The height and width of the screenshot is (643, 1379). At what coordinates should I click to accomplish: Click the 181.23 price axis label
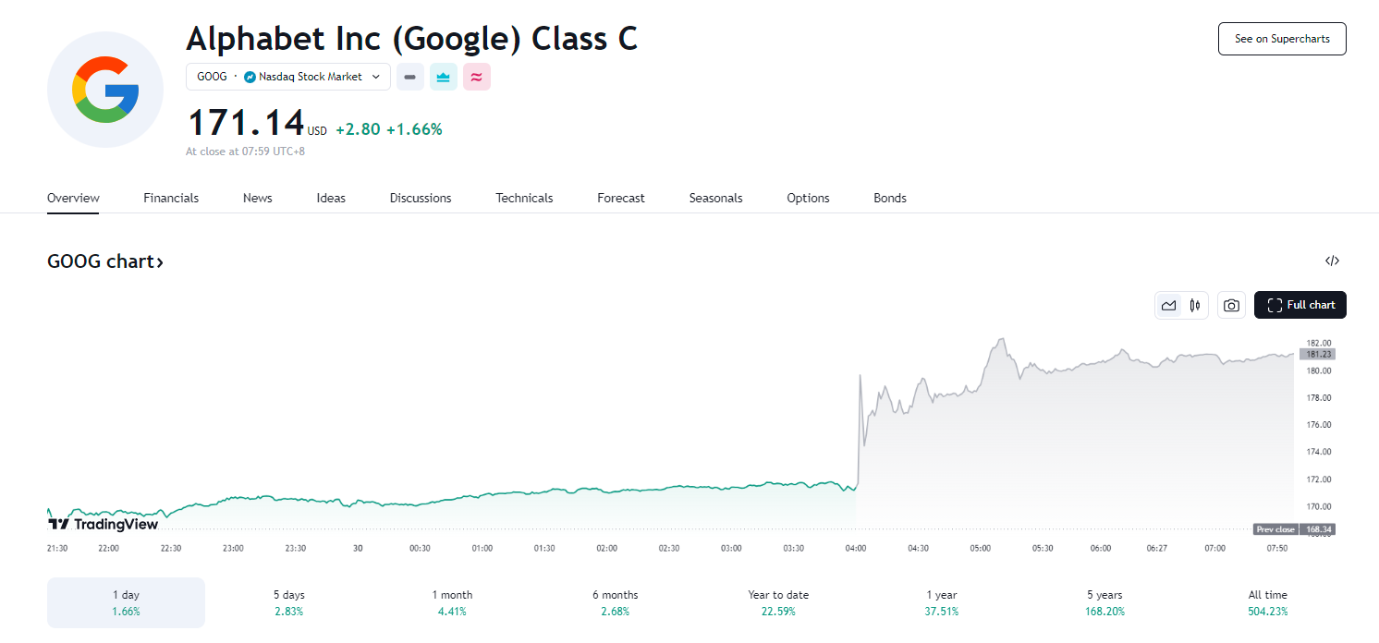tap(1317, 354)
